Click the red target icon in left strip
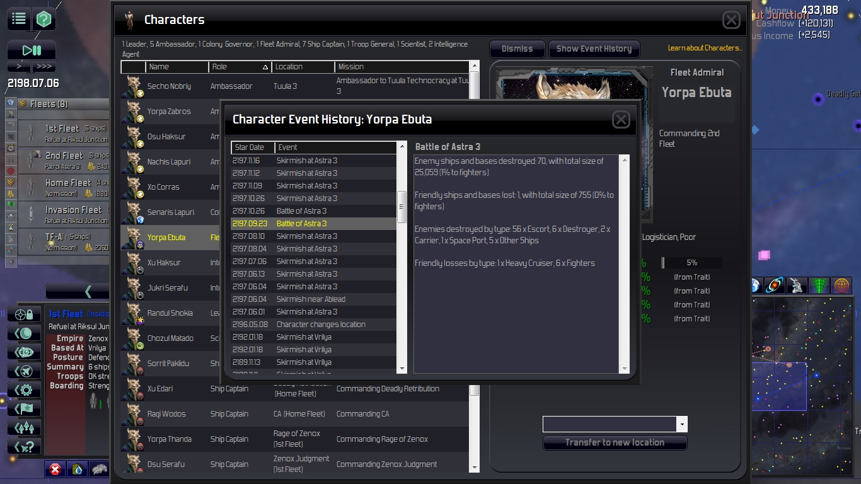 pyautogui.click(x=11, y=171)
